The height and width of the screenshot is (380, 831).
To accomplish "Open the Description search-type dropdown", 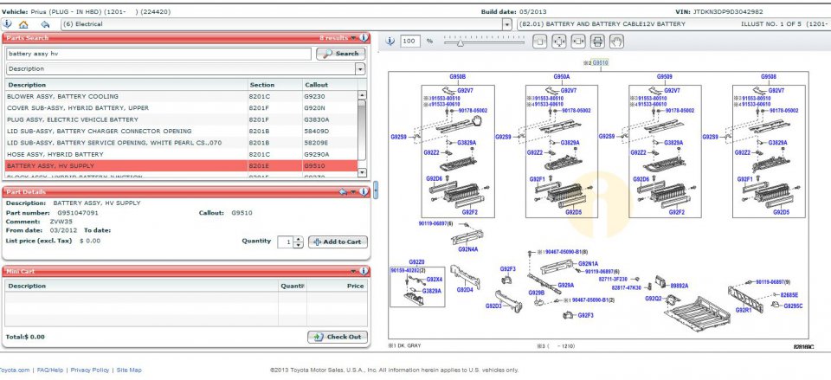I will tap(360, 69).
